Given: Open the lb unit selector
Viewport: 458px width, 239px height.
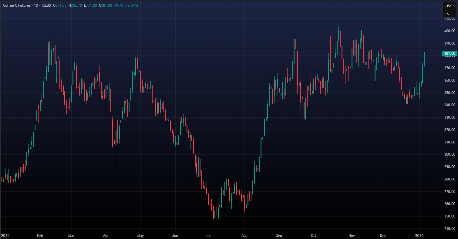Looking at the screenshot, I should point(447,14).
